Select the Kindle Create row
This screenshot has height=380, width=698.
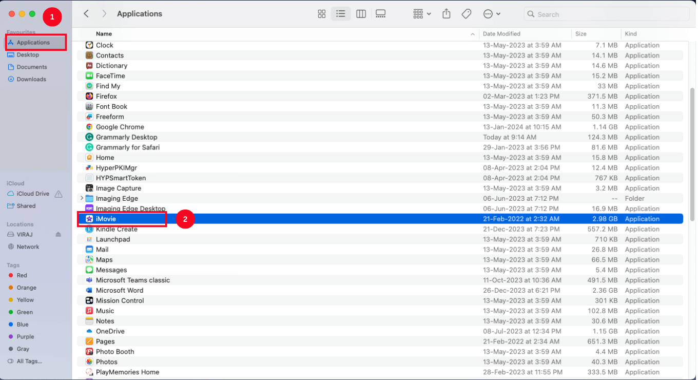pyautogui.click(x=380, y=229)
